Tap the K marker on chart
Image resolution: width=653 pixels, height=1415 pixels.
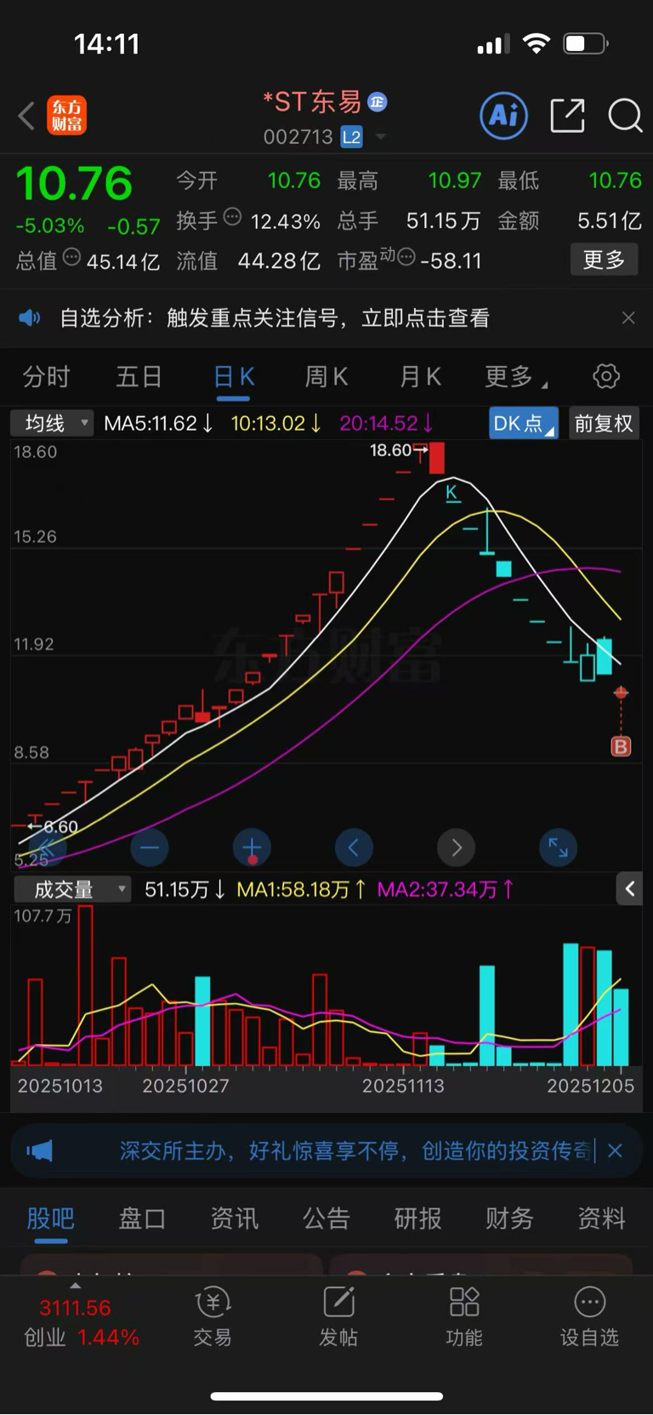(x=452, y=493)
